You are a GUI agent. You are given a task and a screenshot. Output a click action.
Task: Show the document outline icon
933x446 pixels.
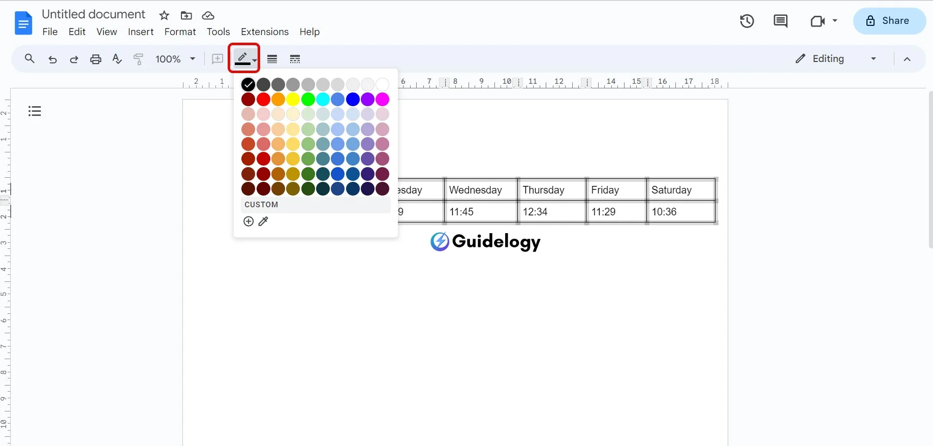tap(35, 111)
